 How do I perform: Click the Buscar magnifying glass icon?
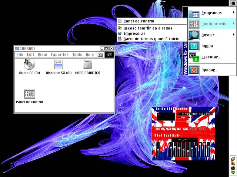[x=194, y=35]
